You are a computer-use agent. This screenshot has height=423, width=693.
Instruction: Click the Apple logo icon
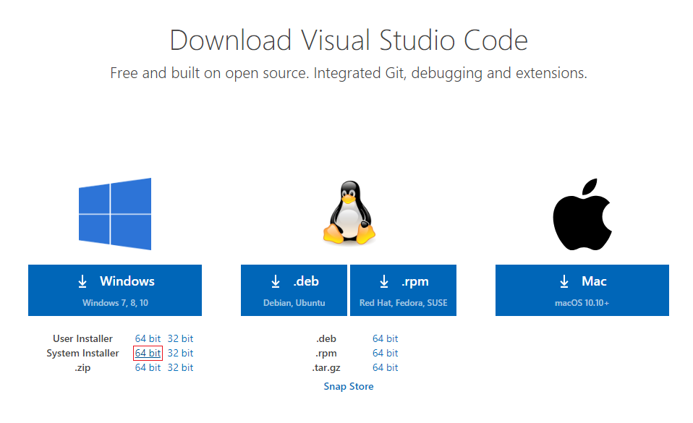point(582,214)
